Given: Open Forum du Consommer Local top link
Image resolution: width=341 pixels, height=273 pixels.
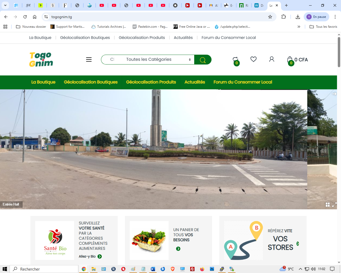Looking at the screenshot, I should 228,38.
